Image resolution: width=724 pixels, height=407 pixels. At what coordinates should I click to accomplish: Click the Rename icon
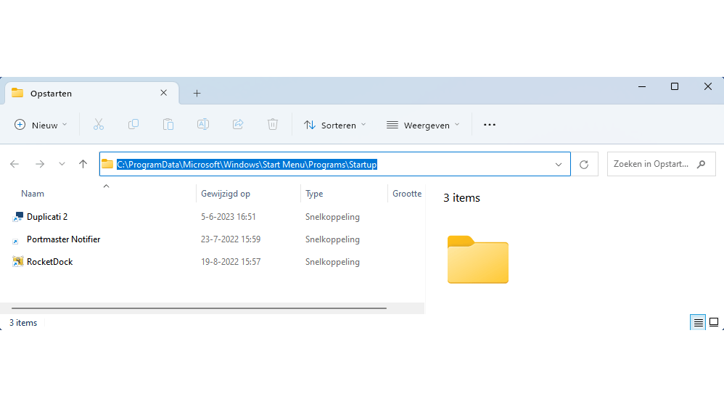[203, 124]
